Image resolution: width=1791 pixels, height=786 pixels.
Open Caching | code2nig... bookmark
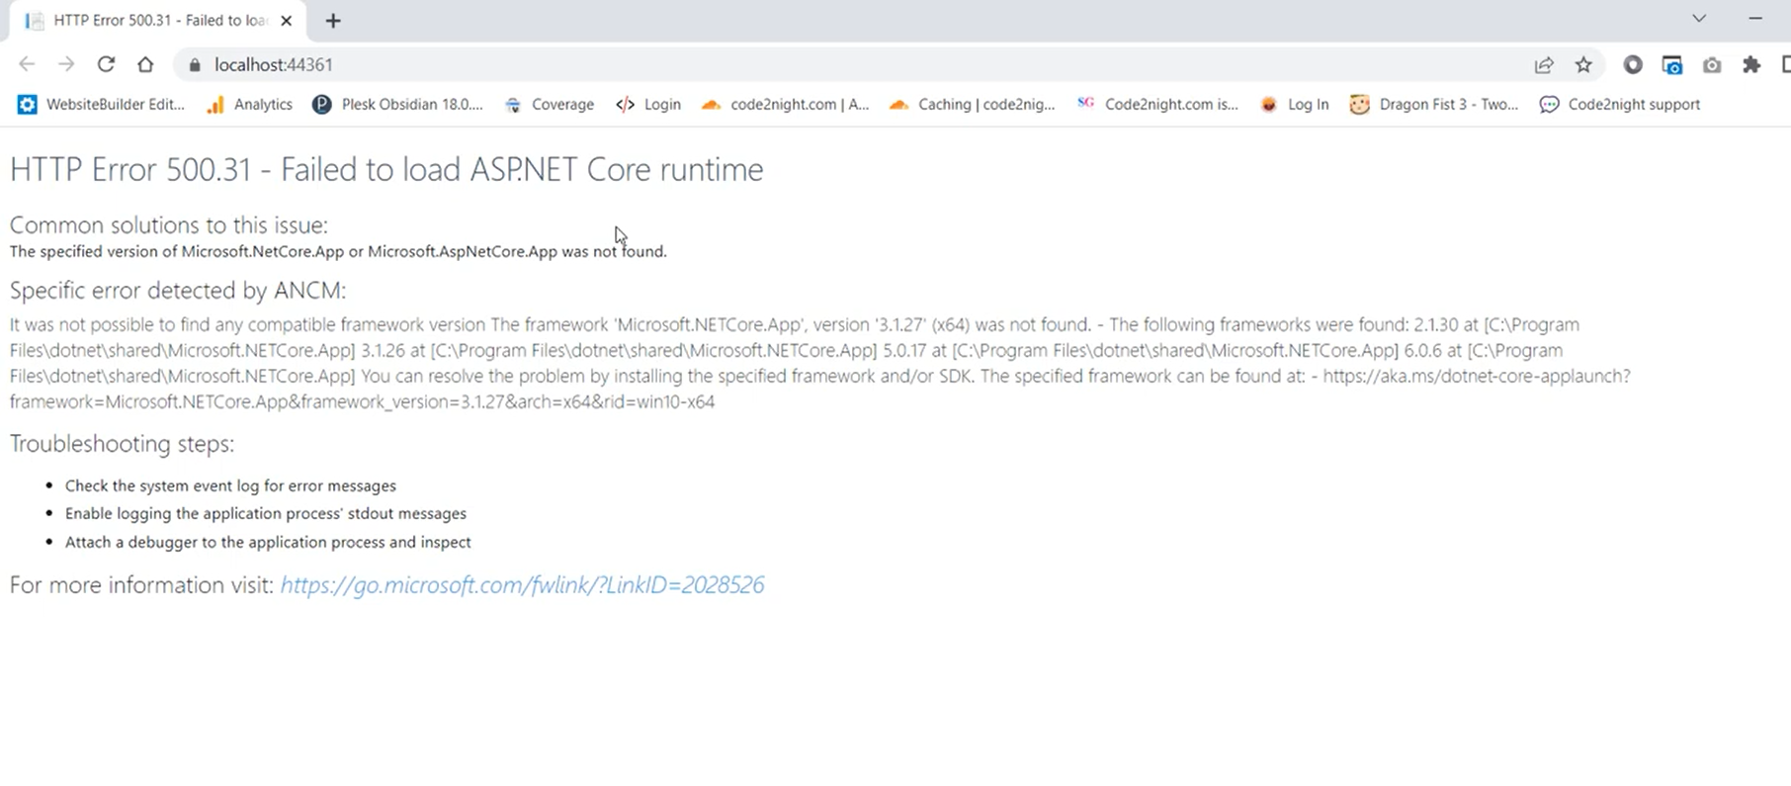click(x=973, y=104)
